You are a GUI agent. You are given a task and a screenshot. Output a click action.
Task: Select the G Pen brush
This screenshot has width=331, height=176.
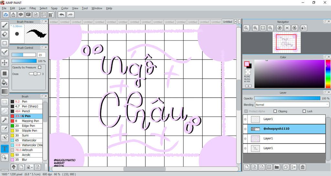click(x=27, y=116)
